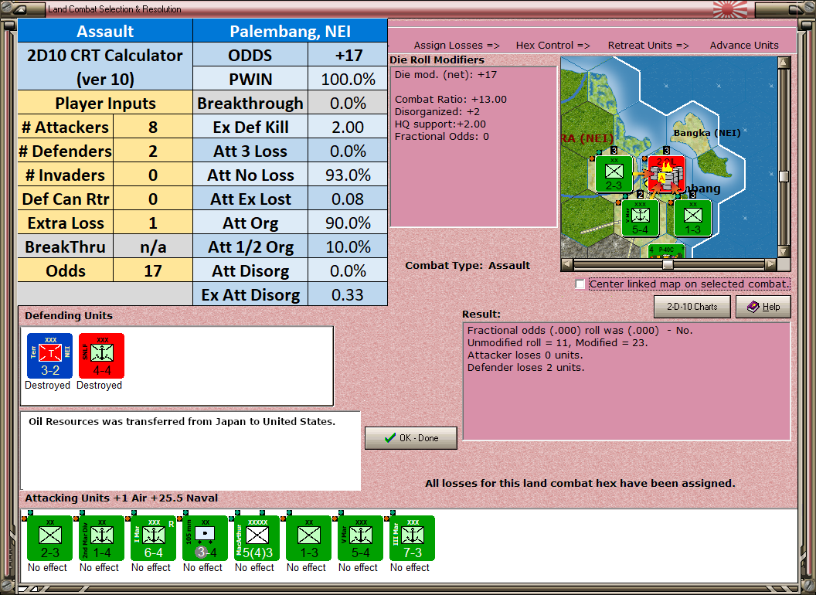Image resolution: width=816 pixels, height=595 pixels.
Task: Click the Extra Loss value 1
Action: (153, 223)
